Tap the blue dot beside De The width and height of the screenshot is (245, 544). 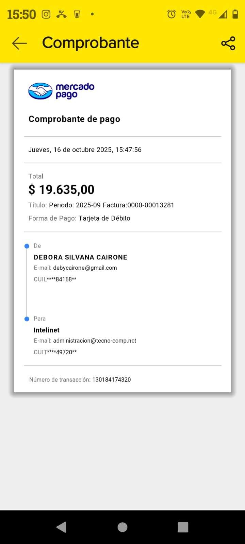pos(27,246)
